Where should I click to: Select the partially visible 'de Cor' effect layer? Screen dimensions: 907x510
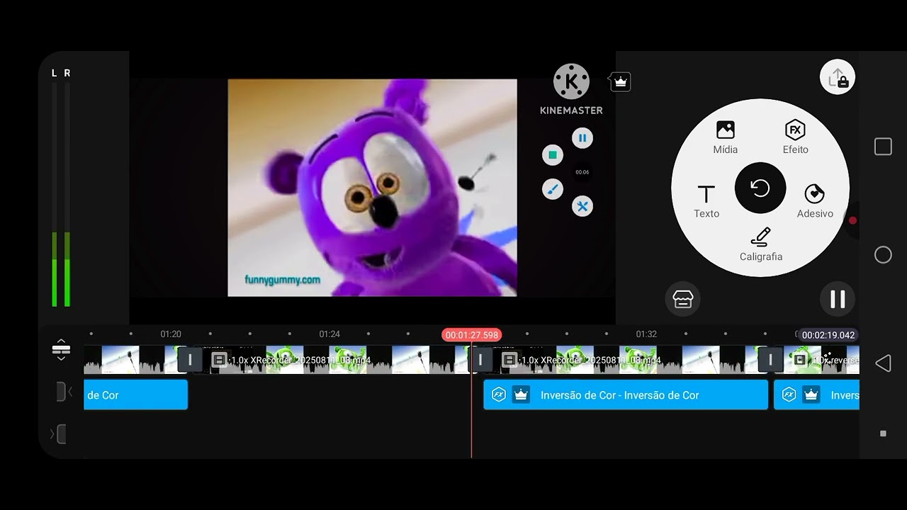coord(135,395)
